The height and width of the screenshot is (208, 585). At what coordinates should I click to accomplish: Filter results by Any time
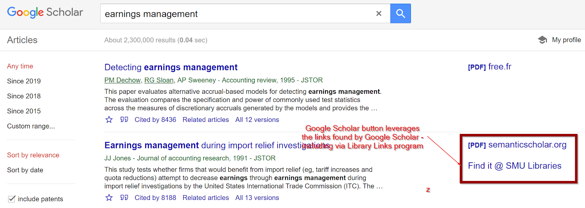point(20,66)
